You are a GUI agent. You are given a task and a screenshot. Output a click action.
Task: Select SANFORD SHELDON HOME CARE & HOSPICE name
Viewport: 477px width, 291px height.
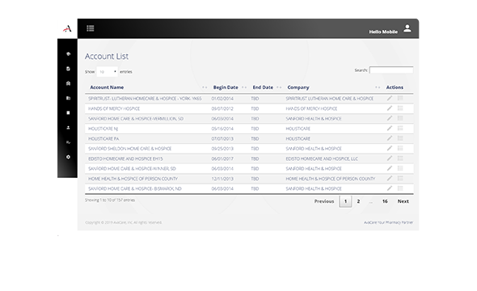pyautogui.click(x=130, y=149)
